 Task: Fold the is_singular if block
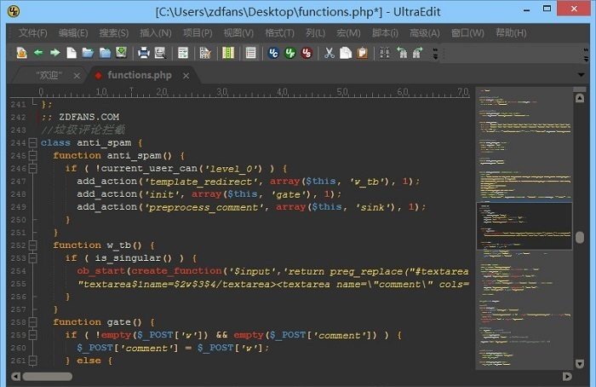(32, 258)
